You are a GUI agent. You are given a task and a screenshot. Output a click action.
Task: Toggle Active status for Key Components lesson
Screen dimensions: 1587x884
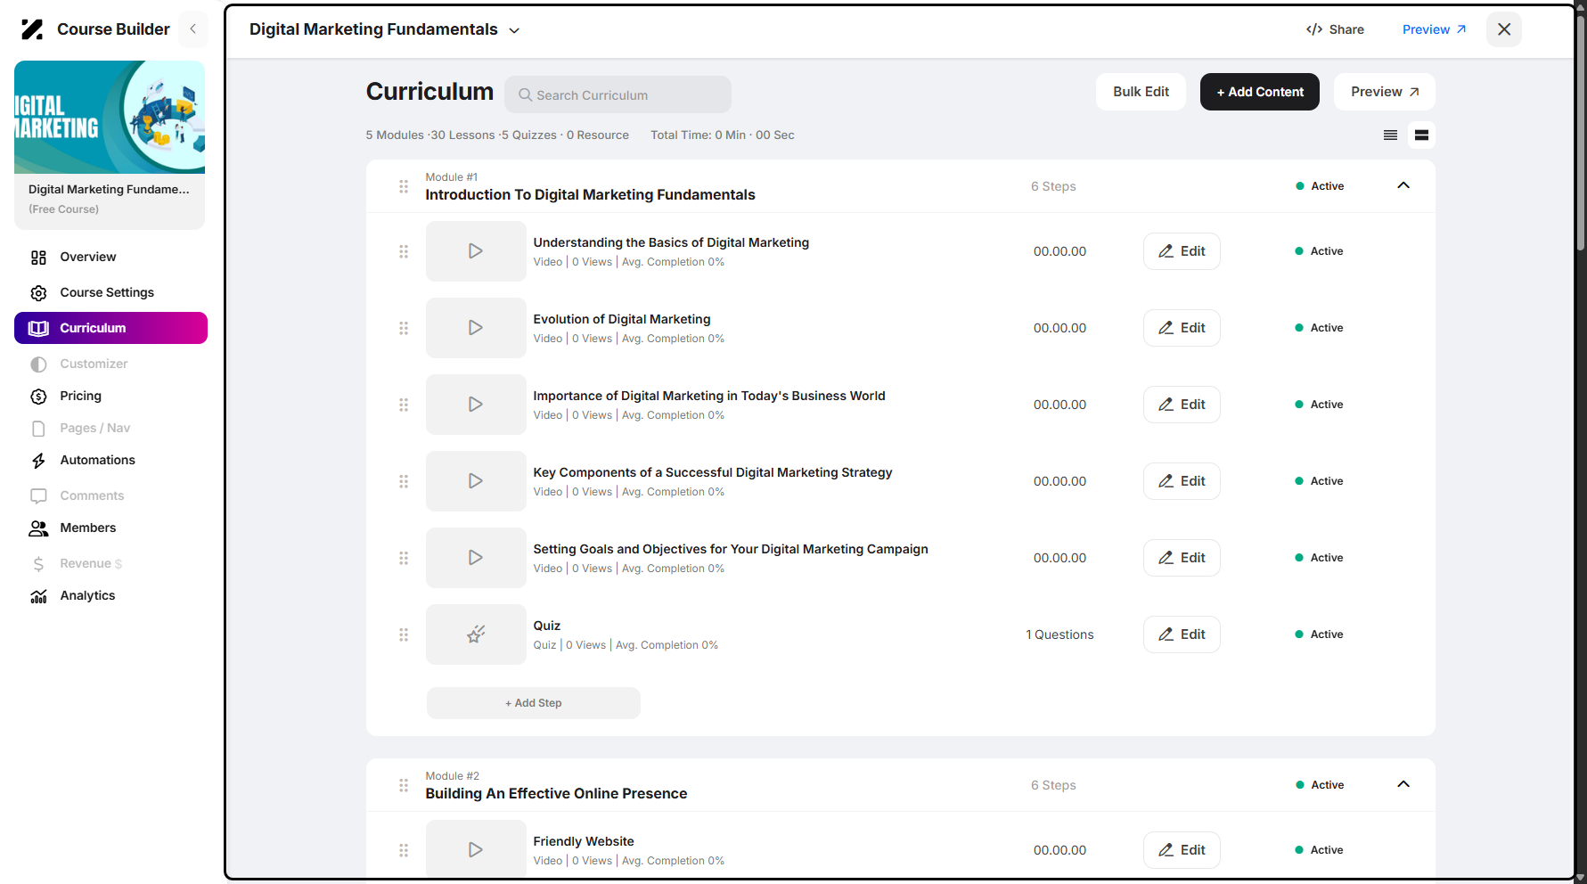pyautogui.click(x=1319, y=481)
